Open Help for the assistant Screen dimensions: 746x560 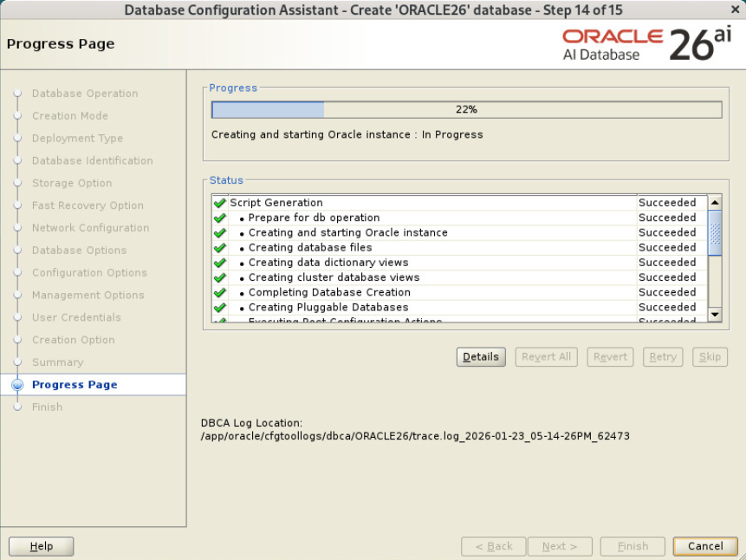pyautogui.click(x=42, y=546)
